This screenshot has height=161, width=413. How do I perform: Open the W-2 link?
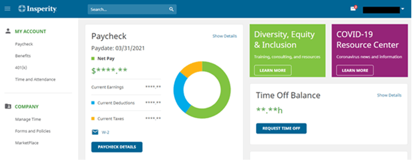pyautogui.click(x=105, y=132)
